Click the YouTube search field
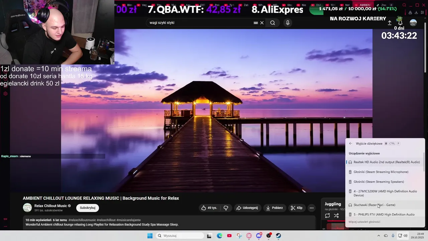This screenshot has height=241, width=428. coord(200,23)
